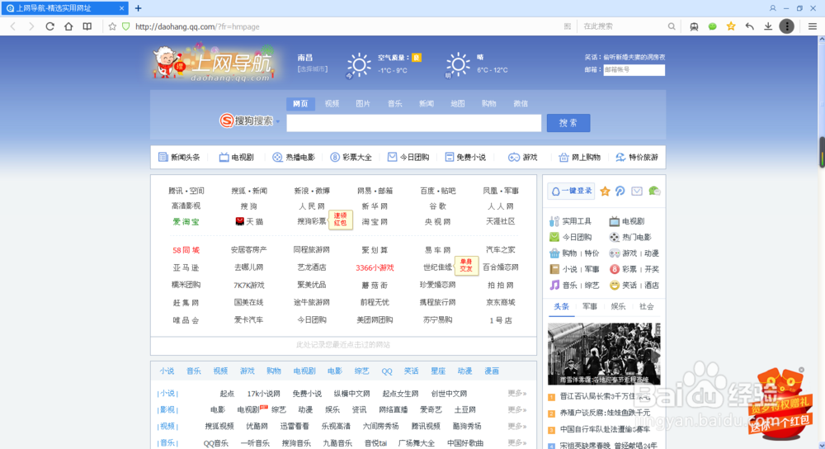The width and height of the screenshot is (825, 449).
Task: Click the 天猫 link with cat icon
Action: pos(249,221)
